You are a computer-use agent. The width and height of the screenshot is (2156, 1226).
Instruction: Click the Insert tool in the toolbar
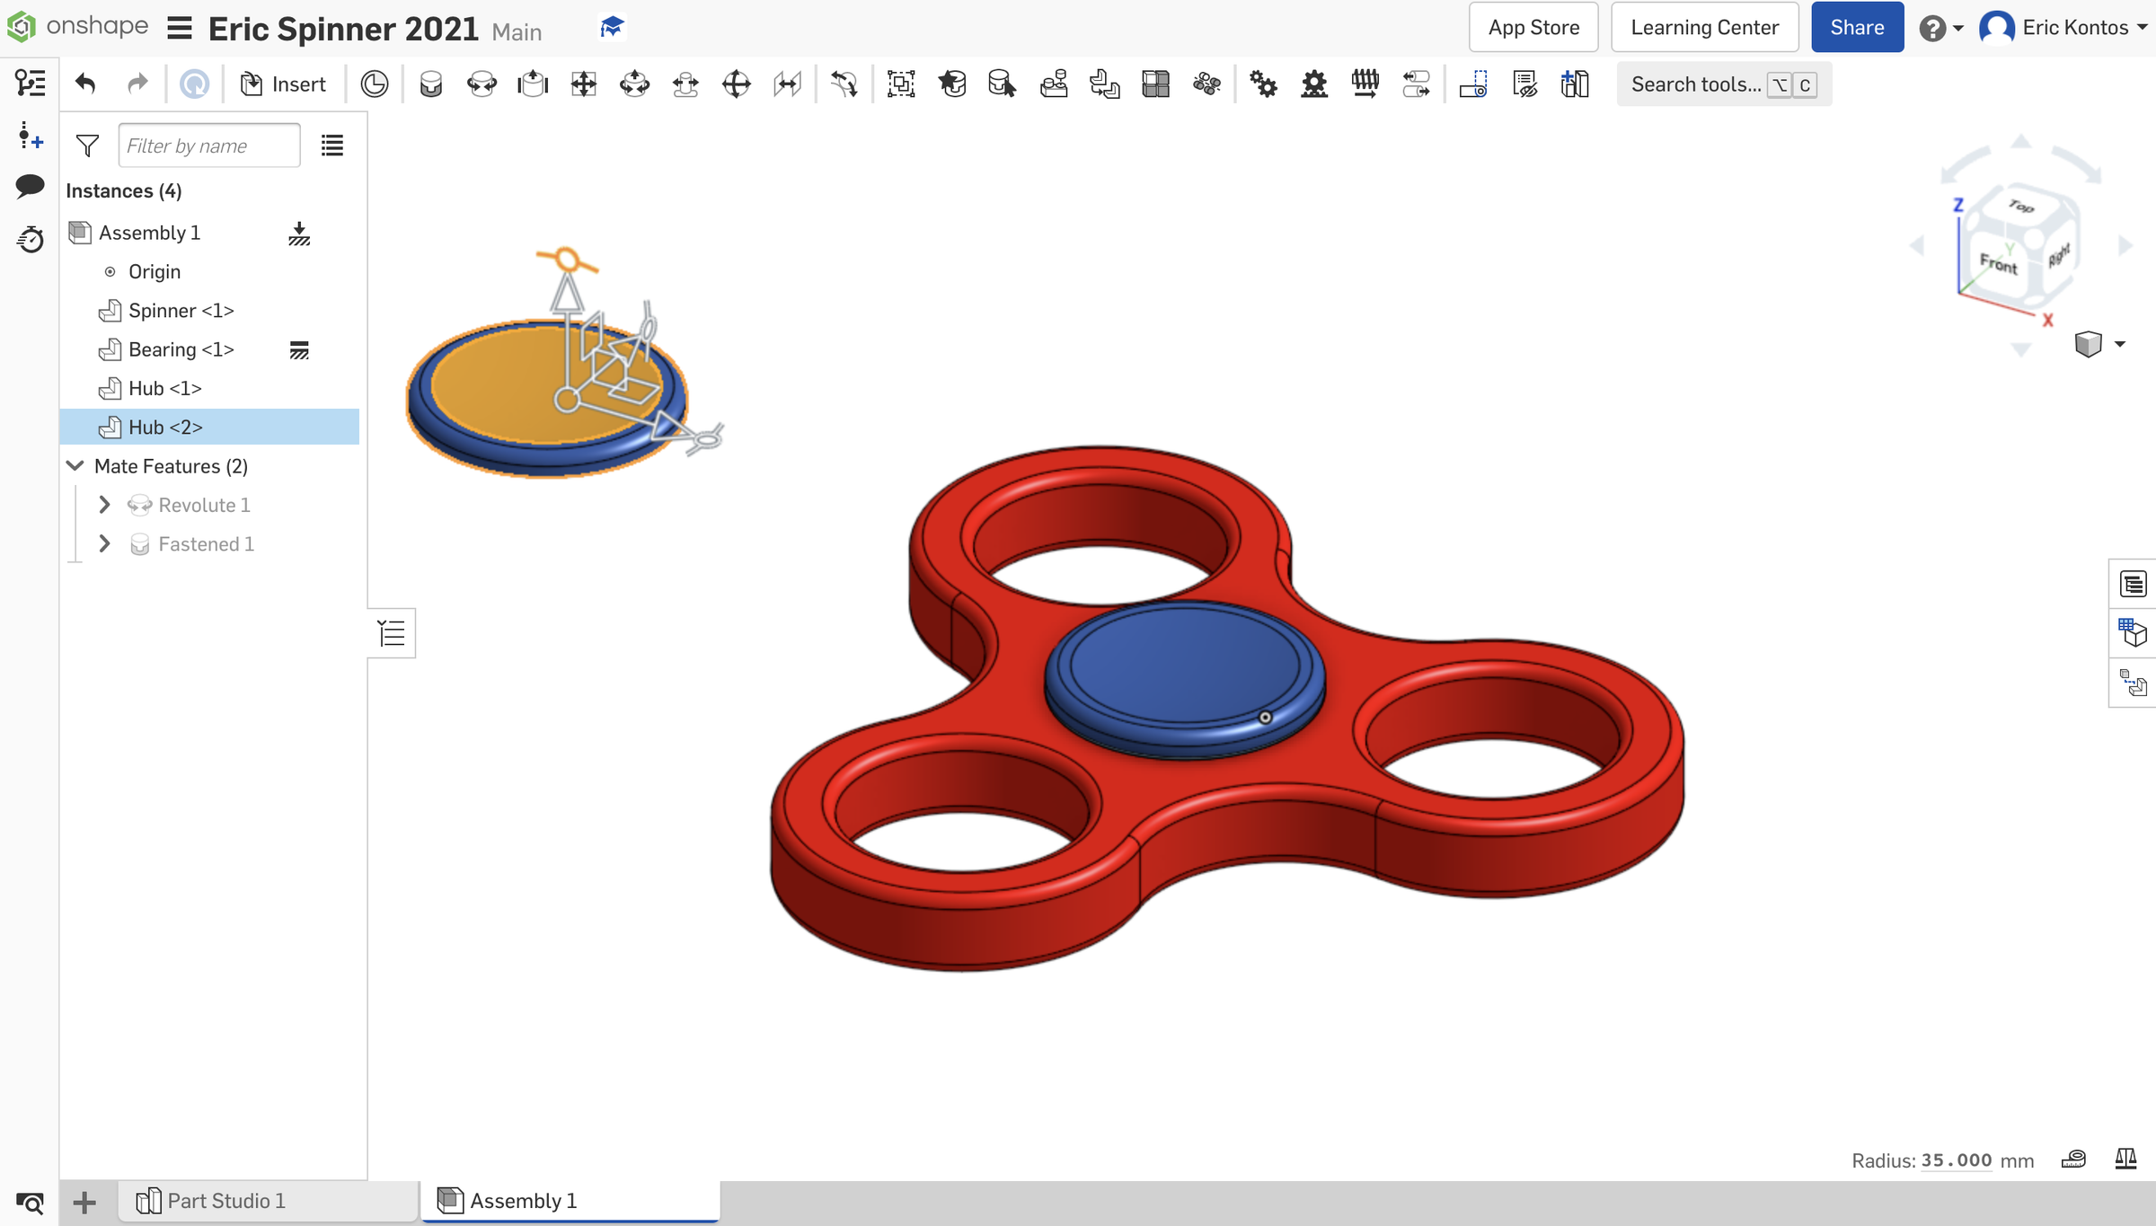(x=283, y=84)
